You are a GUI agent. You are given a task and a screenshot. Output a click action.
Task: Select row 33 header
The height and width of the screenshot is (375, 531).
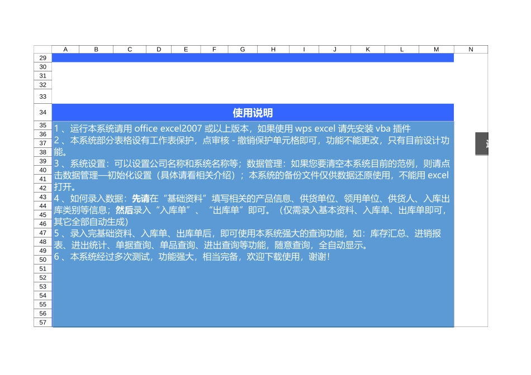(42, 97)
